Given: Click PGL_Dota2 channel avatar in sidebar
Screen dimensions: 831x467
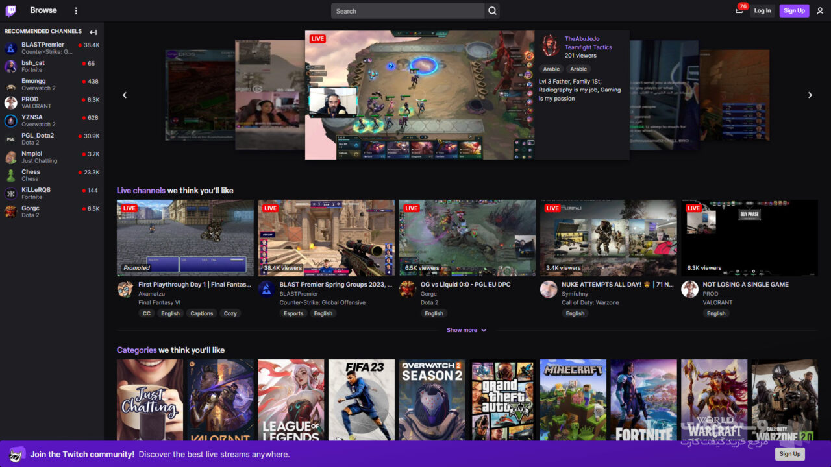Looking at the screenshot, I should coord(11,139).
